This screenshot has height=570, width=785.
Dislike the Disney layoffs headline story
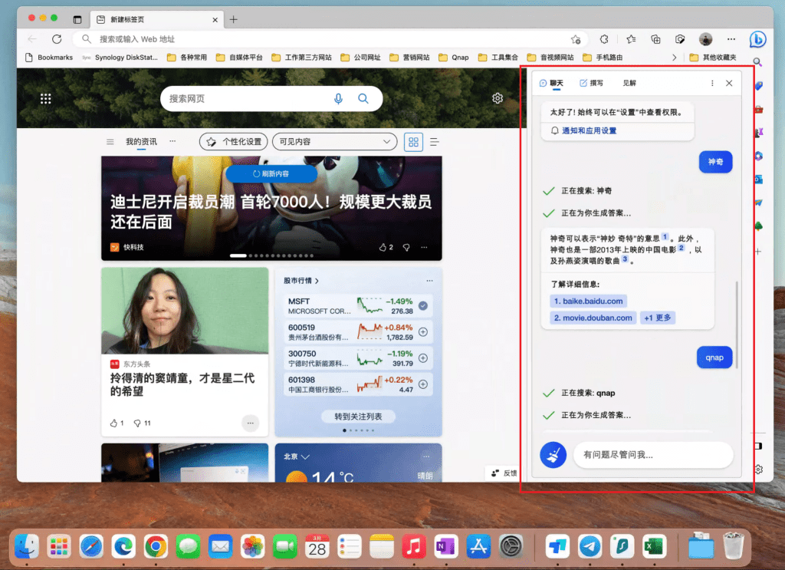[x=406, y=247]
